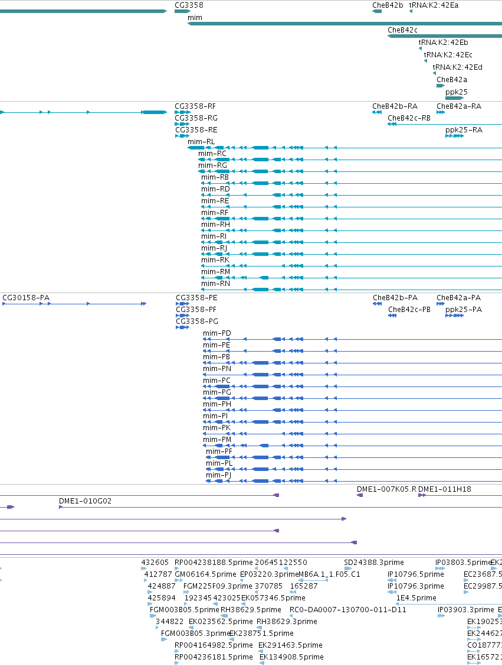Click the GM06164.5prime EST label
Viewport: 502px width, 666px height.
tap(205, 574)
